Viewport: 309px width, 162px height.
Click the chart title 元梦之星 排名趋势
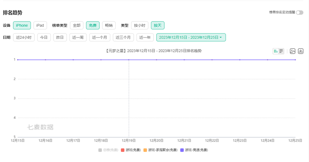click(x=154, y=51)
